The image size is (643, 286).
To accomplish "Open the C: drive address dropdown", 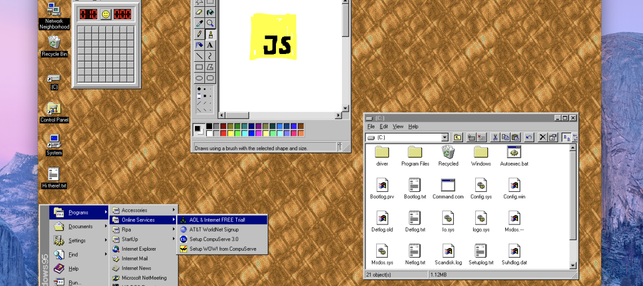I will [445, 137].
